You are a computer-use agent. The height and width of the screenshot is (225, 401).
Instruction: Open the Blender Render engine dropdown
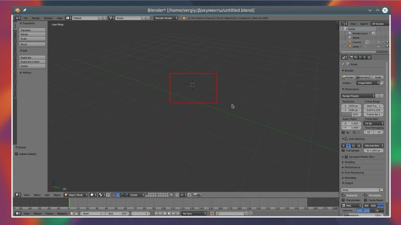166,18
